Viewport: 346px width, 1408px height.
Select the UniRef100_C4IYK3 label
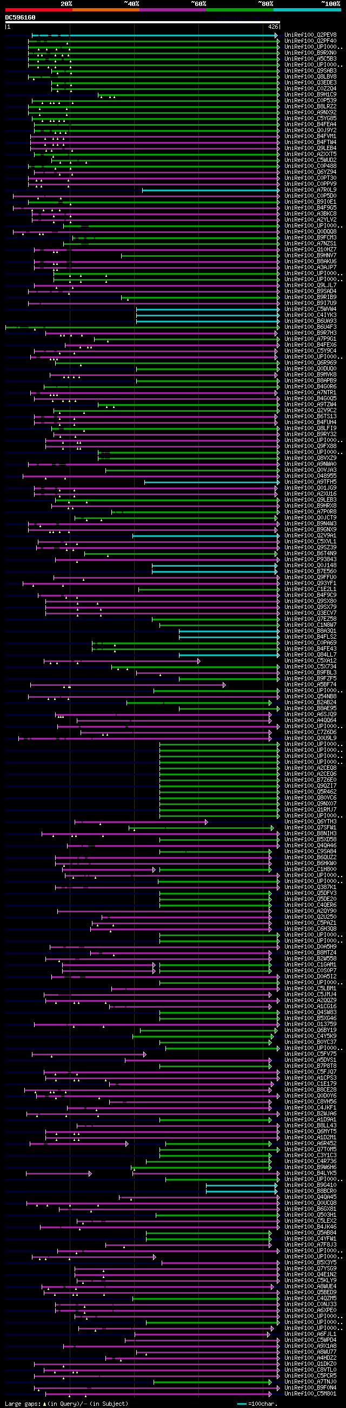click(x=310, y=315)
